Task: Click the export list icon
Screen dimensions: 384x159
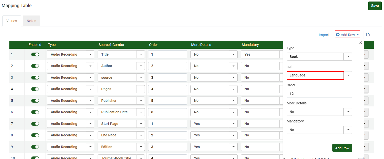Action: (368, 35)
